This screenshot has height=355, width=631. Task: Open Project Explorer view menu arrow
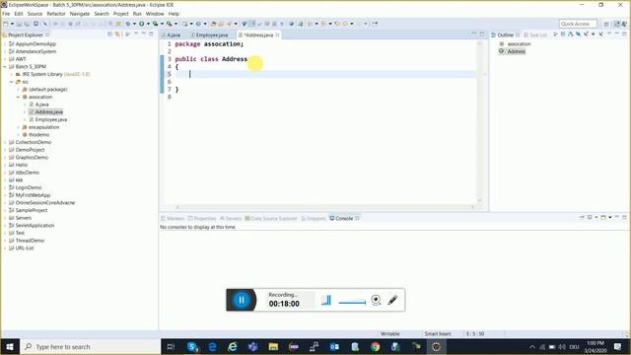pyautogui.click(x=136, y=35)
